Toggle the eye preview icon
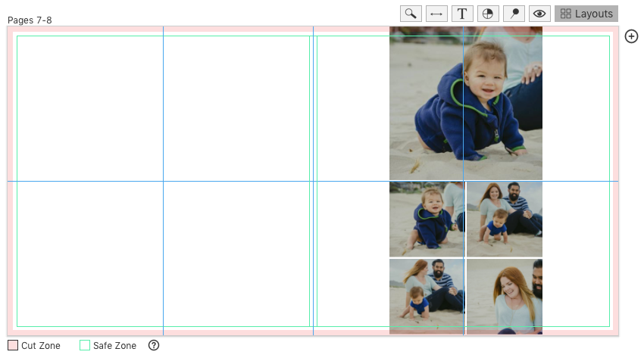The height and width of the screenshot is (358, 644). (539, 14)
